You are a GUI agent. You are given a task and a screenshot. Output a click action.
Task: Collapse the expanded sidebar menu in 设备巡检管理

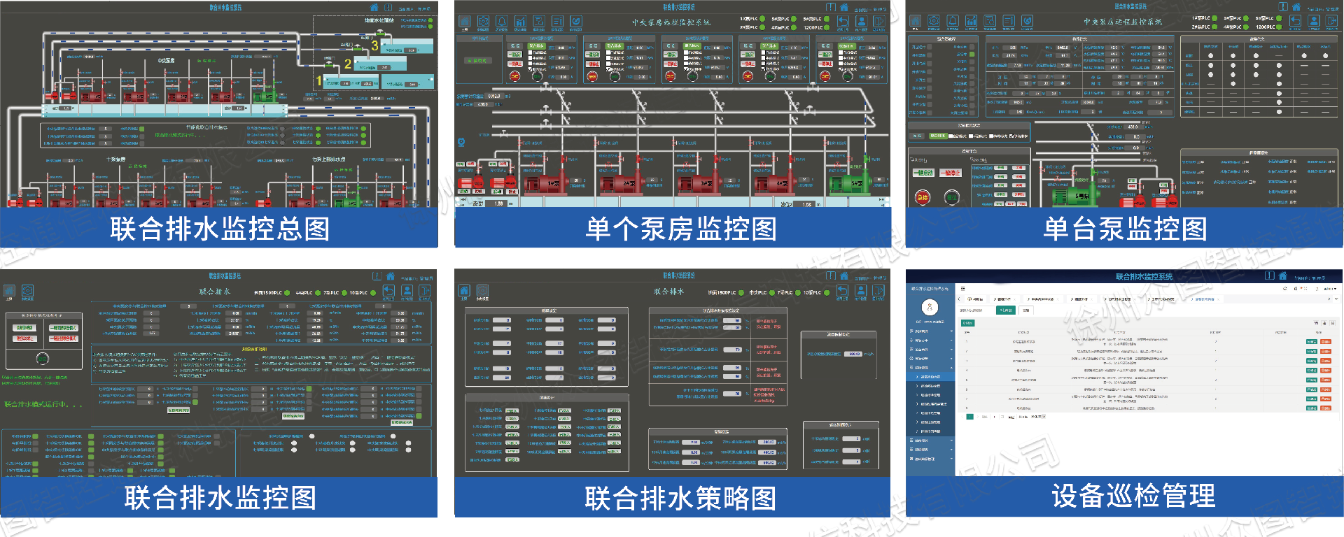[931, 368]
